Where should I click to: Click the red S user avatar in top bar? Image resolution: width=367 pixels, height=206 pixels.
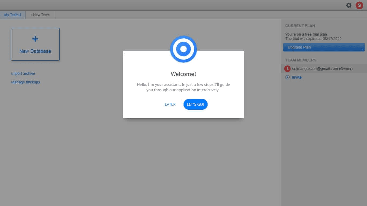[x=359, y=5]
